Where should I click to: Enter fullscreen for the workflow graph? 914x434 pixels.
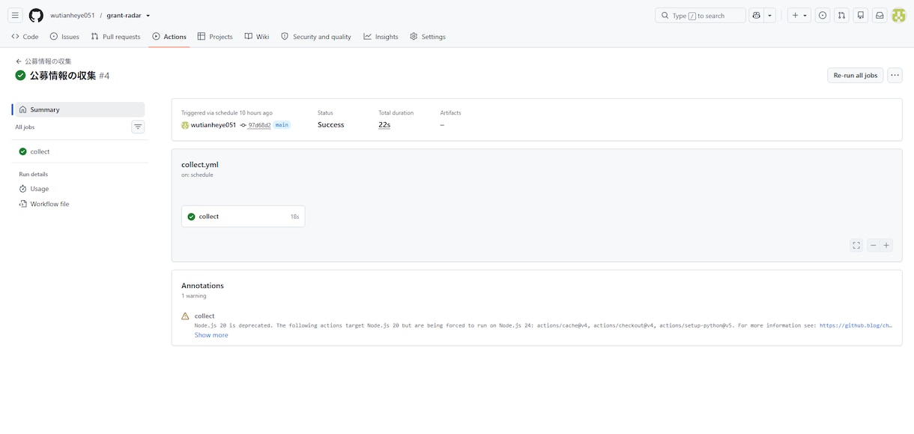point(856,245)
